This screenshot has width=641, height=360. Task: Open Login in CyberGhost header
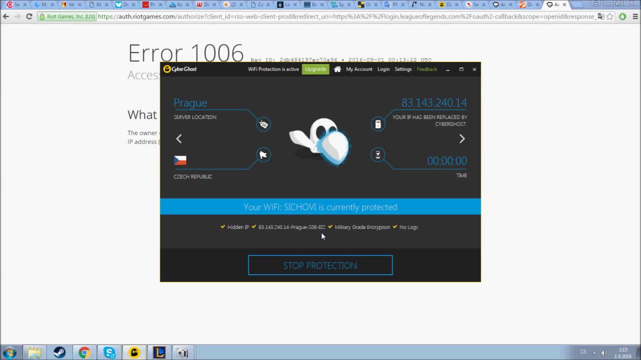(383, 69)
